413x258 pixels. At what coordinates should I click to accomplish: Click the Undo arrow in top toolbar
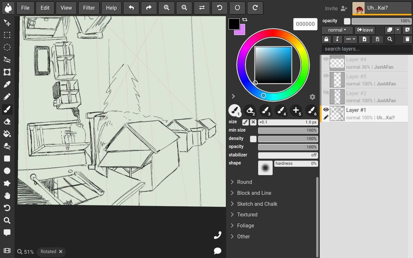(131, 8)
